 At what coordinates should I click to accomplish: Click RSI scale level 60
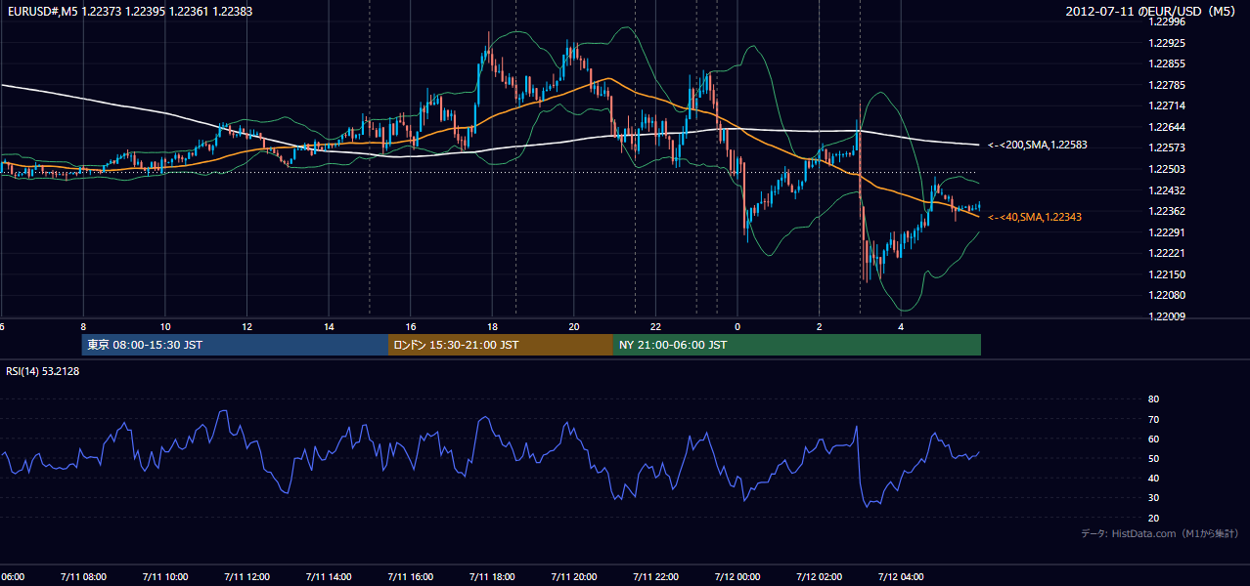coord(1153,439)
